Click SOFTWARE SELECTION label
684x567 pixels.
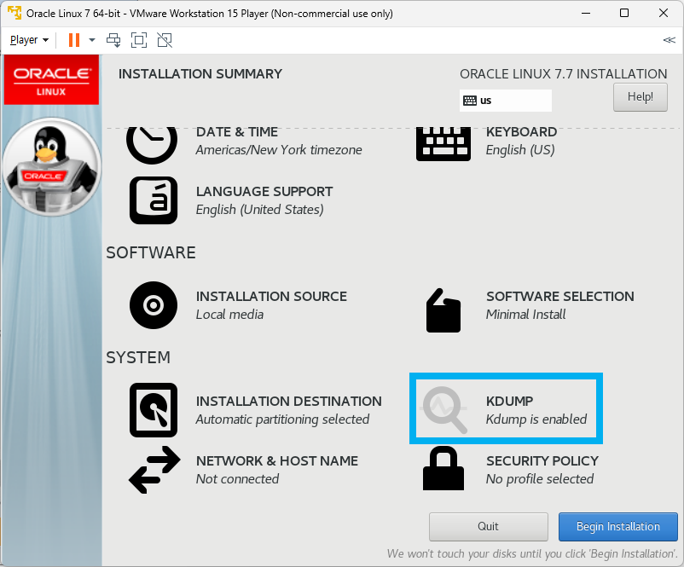click(x=560, y=296)
